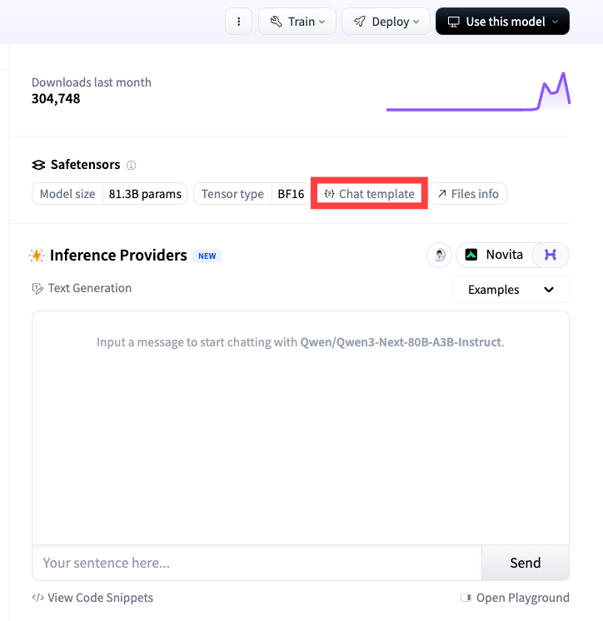
Task: Click the Open Playground panel icon
Action: [x=466, y=598]
